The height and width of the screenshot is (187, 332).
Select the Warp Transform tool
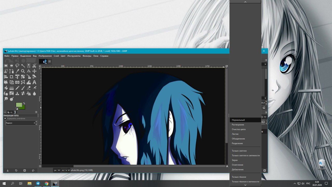tap(29, 82)
